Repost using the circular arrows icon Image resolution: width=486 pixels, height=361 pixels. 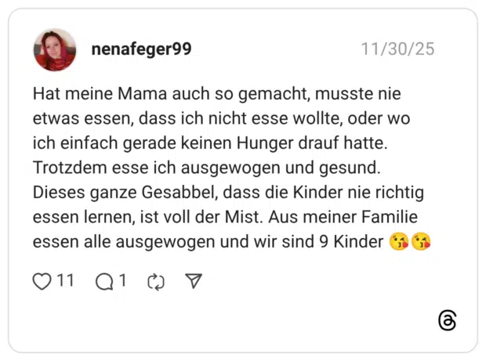[x=156, y=282]
